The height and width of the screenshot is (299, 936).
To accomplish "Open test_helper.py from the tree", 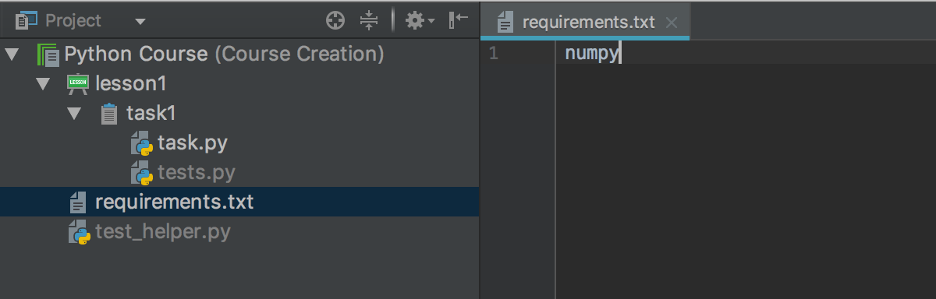I will click(163, 232).
